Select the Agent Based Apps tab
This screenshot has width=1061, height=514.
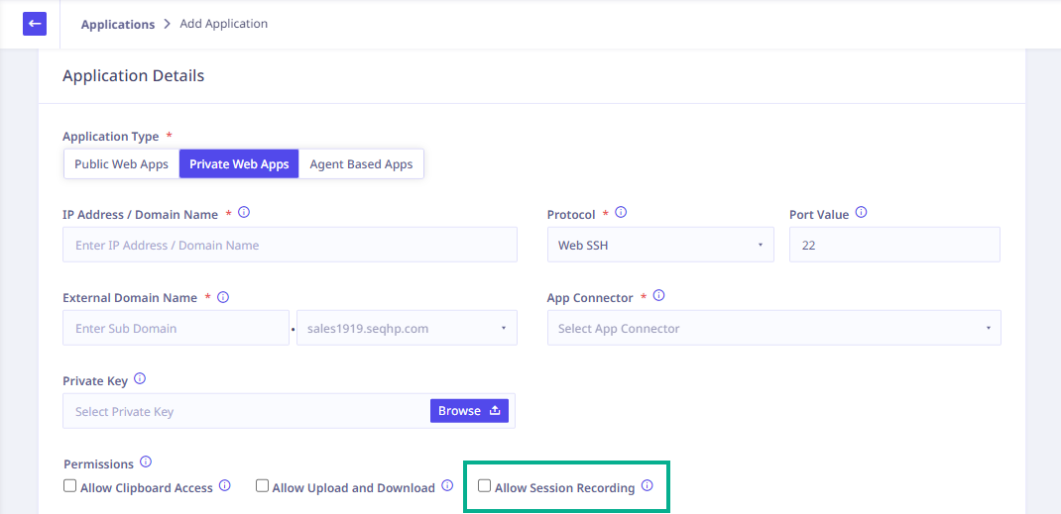361,164
